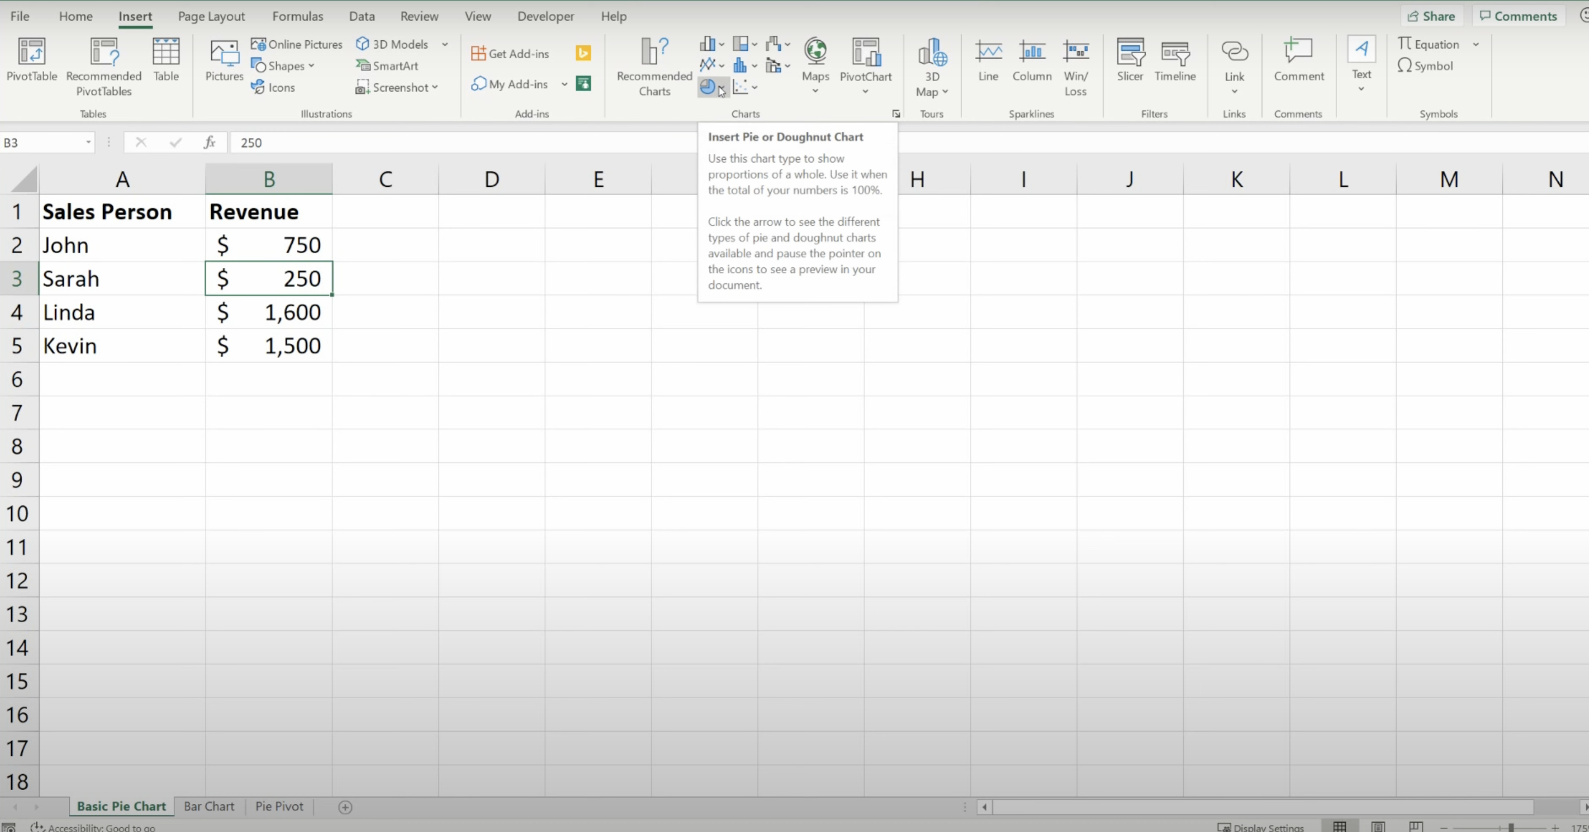
Task: Open the Comments pane button
Action: pyautogui.click(x=1517, y=16)
